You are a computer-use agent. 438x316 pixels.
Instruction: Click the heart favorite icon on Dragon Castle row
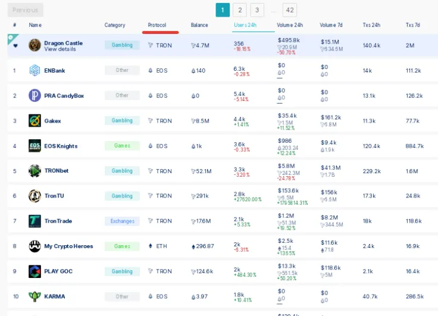click(x=15, y=46)
